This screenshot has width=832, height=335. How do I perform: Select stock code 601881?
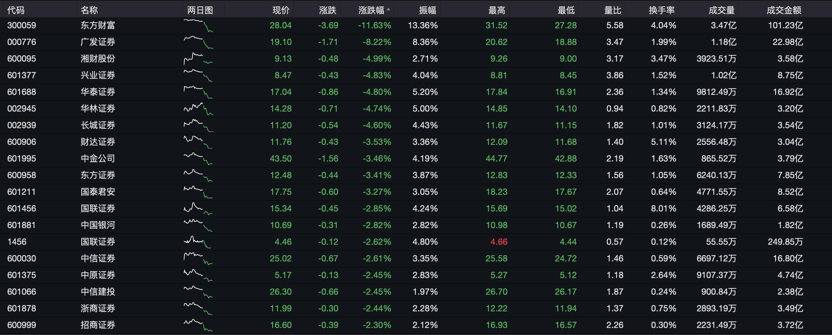(22, 225)
